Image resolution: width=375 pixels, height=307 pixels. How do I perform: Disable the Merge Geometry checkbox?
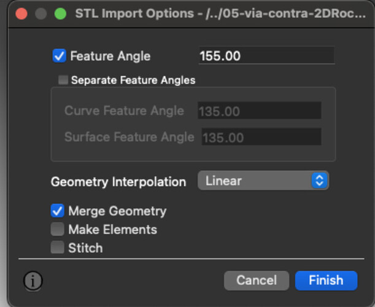click(58, 211)
